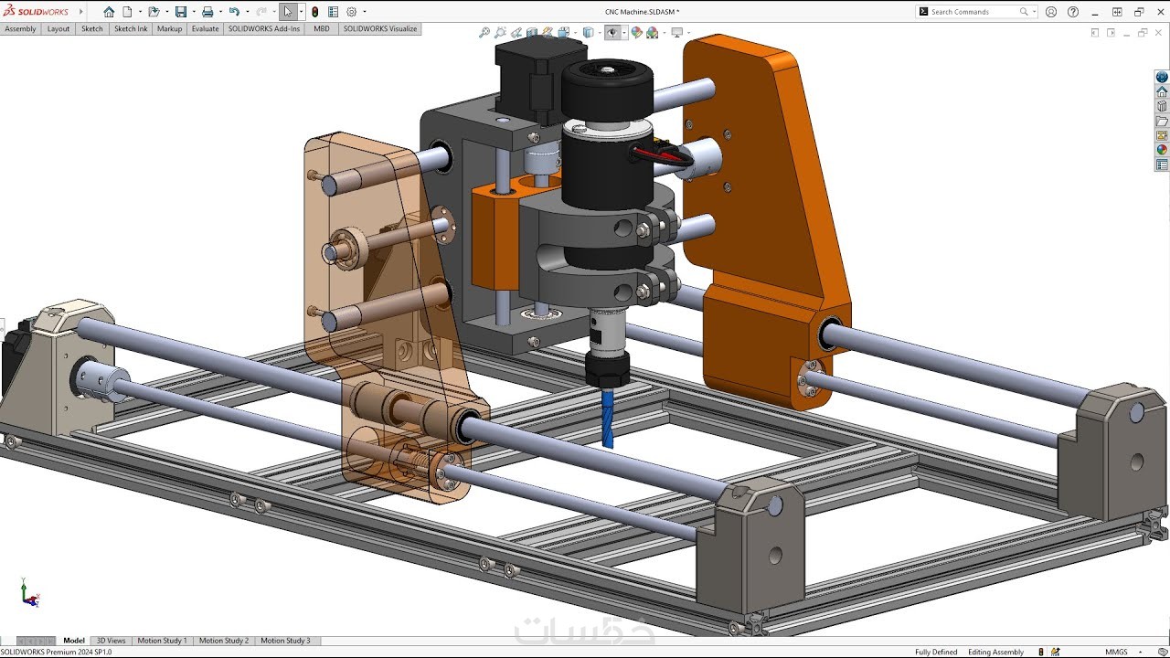Screen dimensions: 1170x658
Task: Open the Display Style cube icon
Action: [589, 33]
